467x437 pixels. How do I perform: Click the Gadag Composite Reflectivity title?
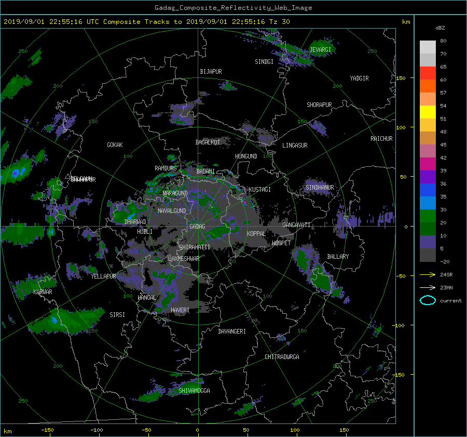[x=233, y=8]
